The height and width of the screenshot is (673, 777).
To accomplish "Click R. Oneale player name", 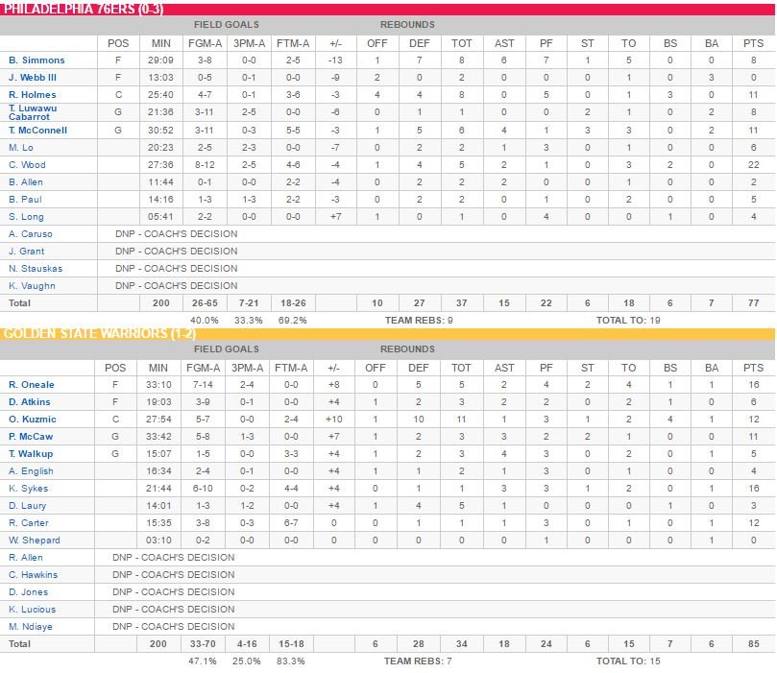I will pyautogui.click(x=32, y=384).
